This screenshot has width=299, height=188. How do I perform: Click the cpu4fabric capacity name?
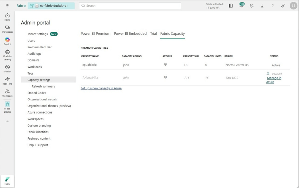89,65
